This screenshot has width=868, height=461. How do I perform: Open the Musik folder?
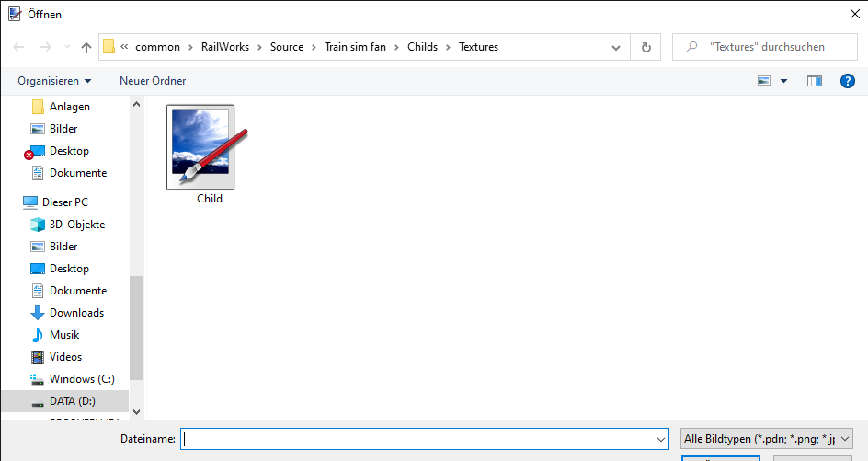click(55, 335)
